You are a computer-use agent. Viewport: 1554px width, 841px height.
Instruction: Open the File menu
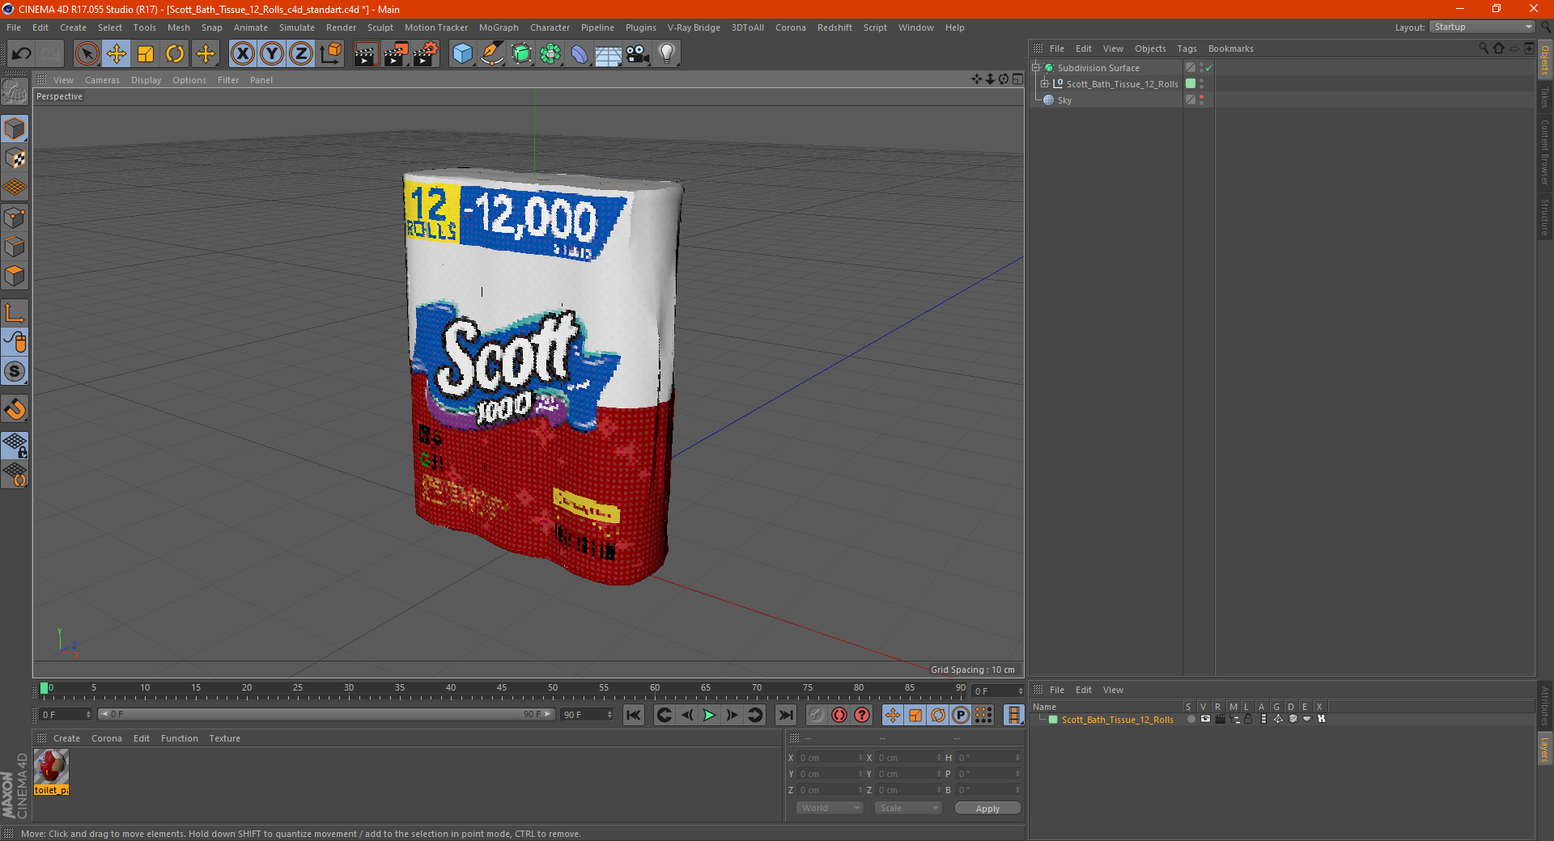point(14,27)
